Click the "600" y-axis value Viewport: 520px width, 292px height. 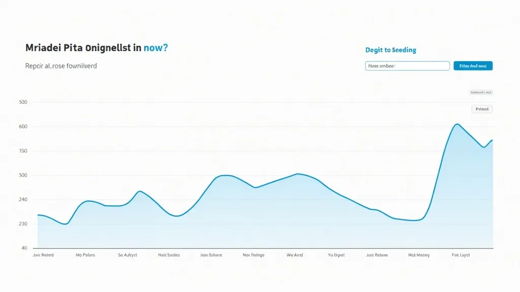[23, 127]
